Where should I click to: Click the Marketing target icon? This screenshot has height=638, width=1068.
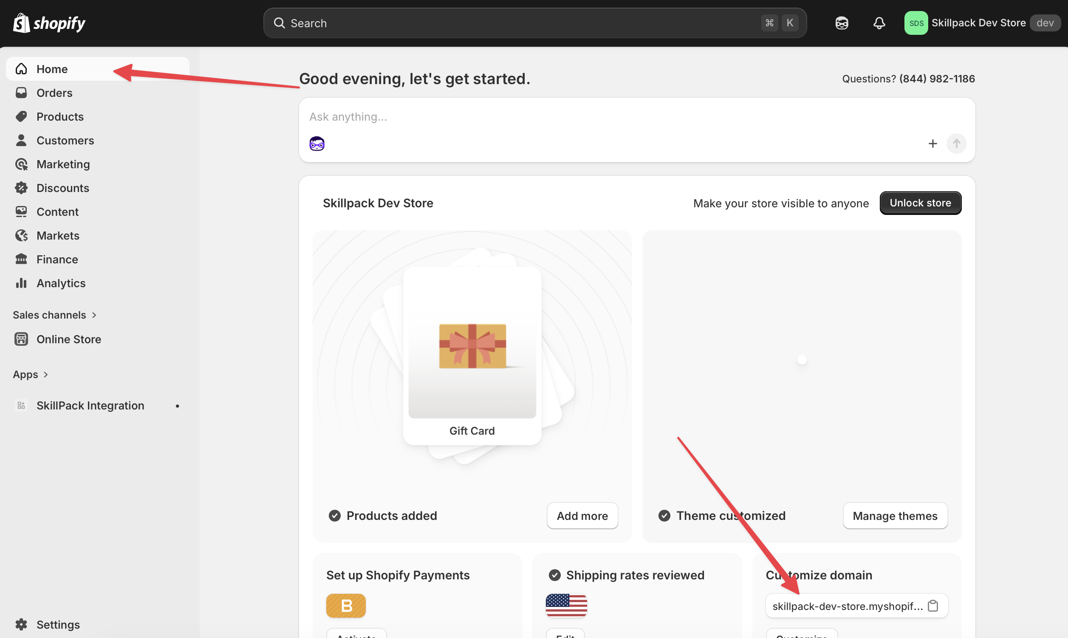[x=21, y=164]
